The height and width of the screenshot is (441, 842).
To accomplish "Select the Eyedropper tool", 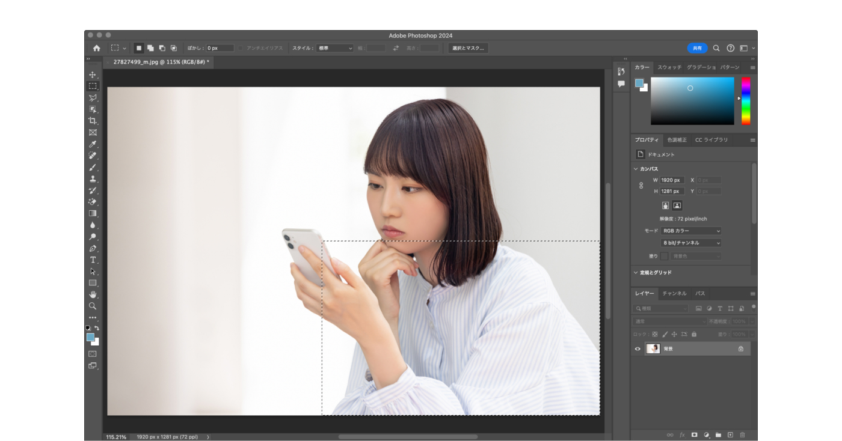I will 93,144.
